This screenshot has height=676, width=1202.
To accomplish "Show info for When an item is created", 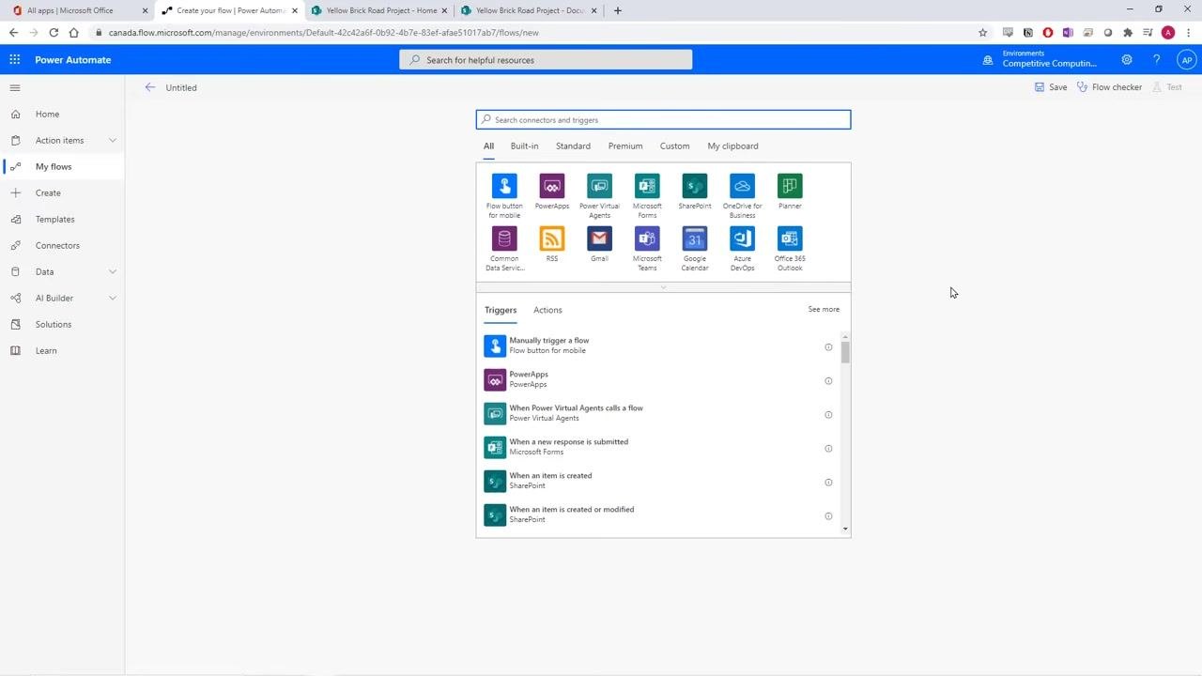I will click(828, 482).
